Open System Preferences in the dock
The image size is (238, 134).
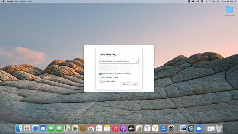point(171,128)
